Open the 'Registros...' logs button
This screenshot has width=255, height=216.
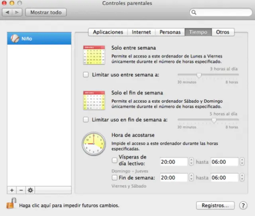215,206
